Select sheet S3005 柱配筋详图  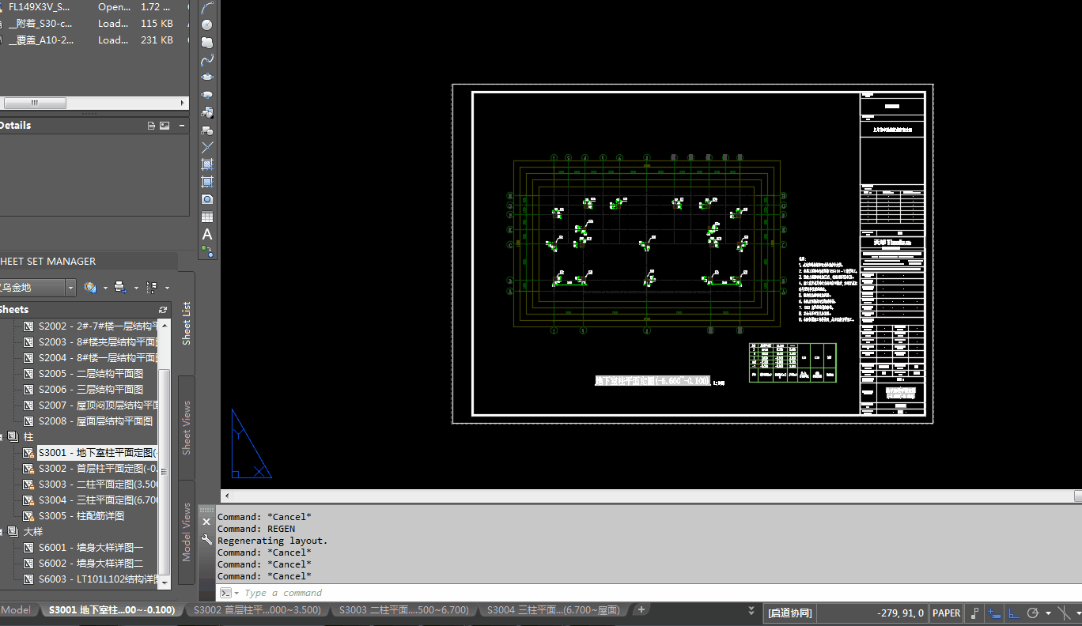click(x=81, y=516)
